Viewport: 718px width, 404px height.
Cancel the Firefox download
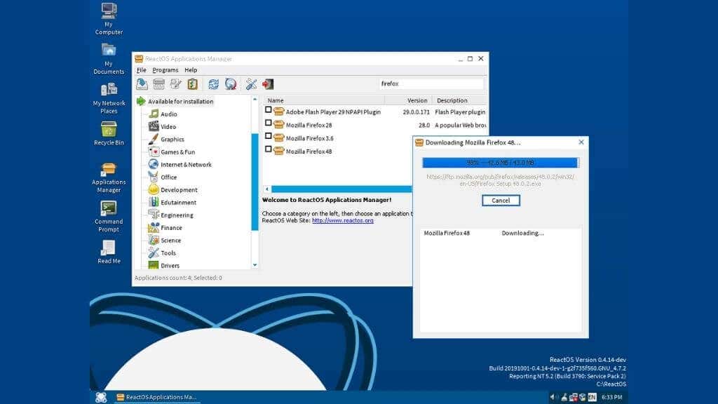tap(501, 201)
